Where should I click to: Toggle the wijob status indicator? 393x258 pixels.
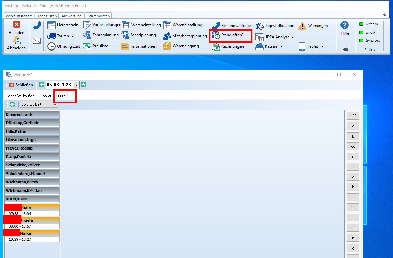click(x=361, y=32)
